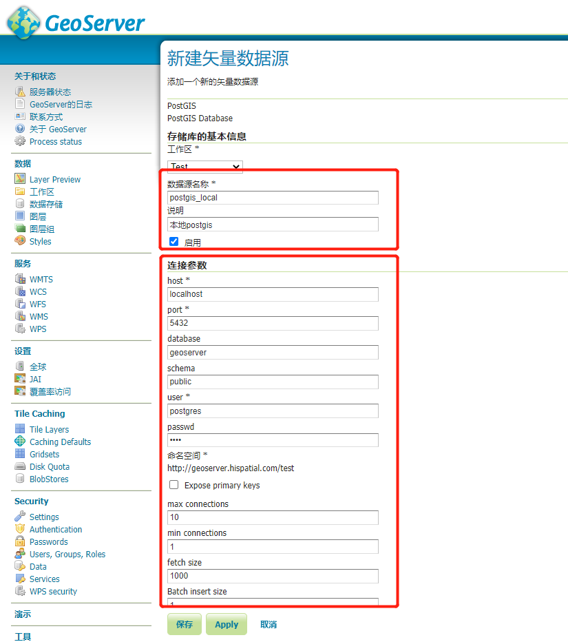Click the WCS service icon
The image size is (568, 642).
[x=20, y=291]
